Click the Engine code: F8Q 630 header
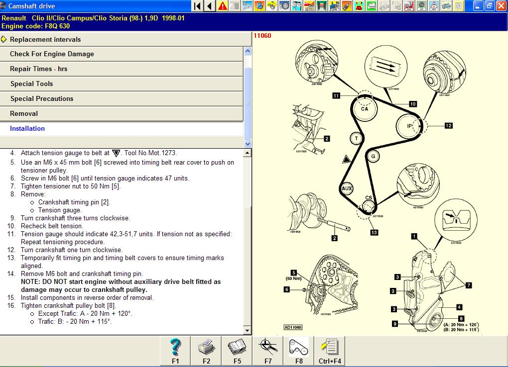508x367 pixels. (36, 26)
